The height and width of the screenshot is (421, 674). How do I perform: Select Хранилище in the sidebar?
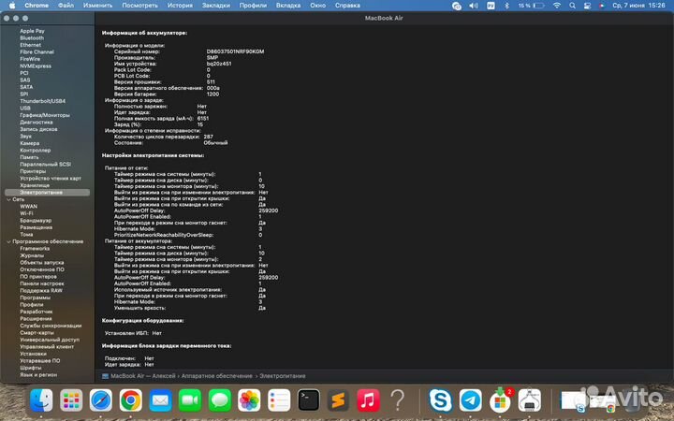click(35, 185)
